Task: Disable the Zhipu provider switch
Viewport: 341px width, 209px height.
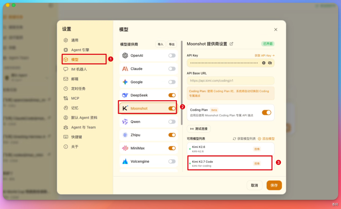Action: [172, 135]
